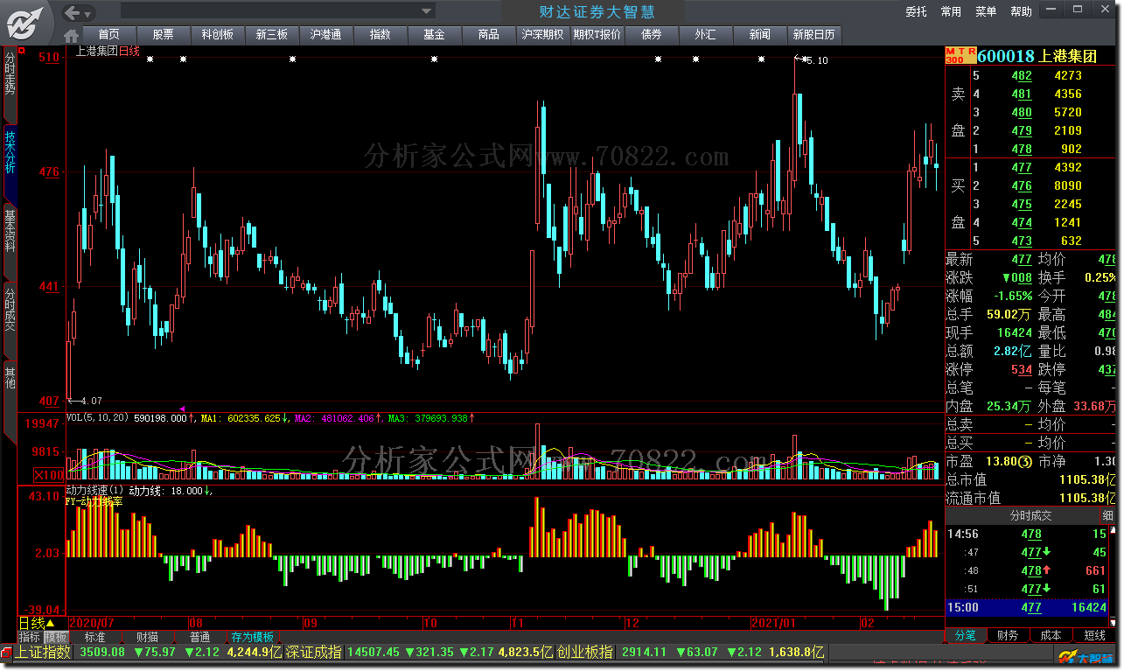Open the 沪港通 tab
Screen dimensions: 1124x671
coord(325,35)
